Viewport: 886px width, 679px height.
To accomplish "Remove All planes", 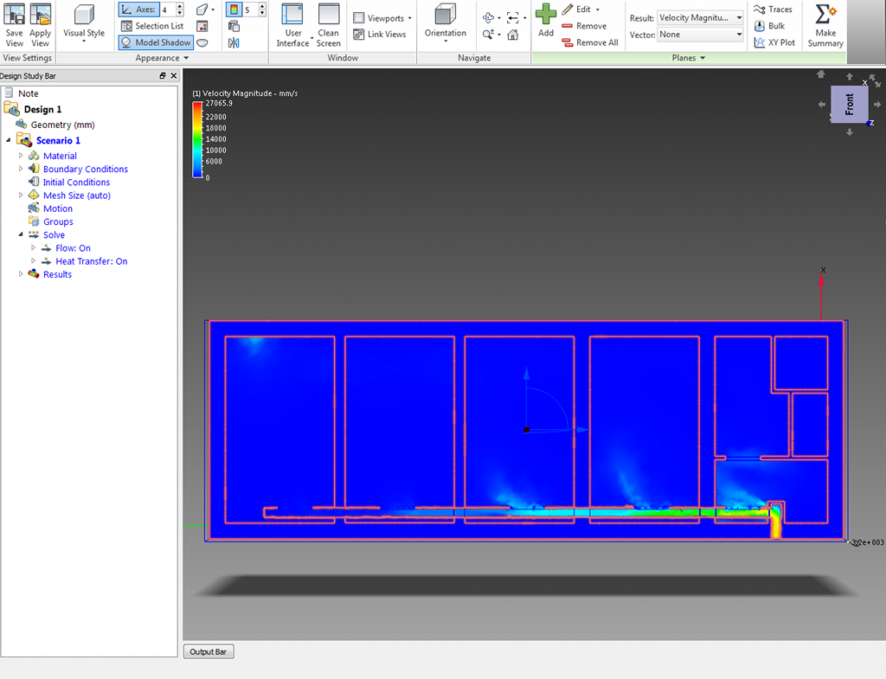I will (590, 42).
